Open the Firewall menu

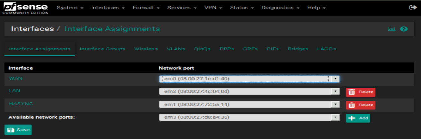[146, 8]
